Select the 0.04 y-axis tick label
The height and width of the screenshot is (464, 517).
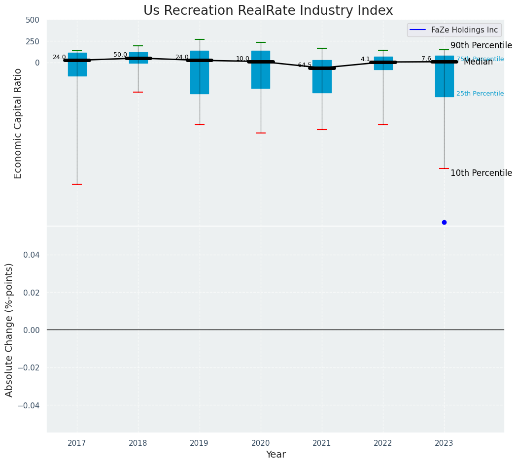click(31, 255)
